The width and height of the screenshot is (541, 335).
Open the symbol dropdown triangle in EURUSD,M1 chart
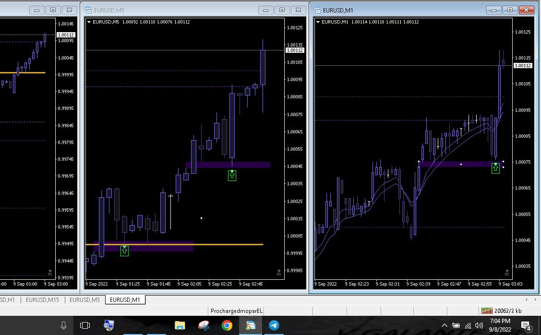click(318, 22)
